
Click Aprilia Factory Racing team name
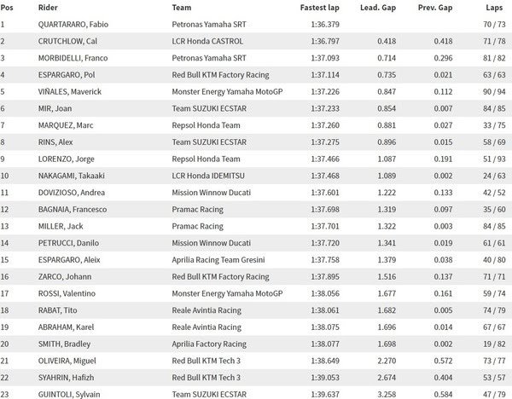point(209,344)
